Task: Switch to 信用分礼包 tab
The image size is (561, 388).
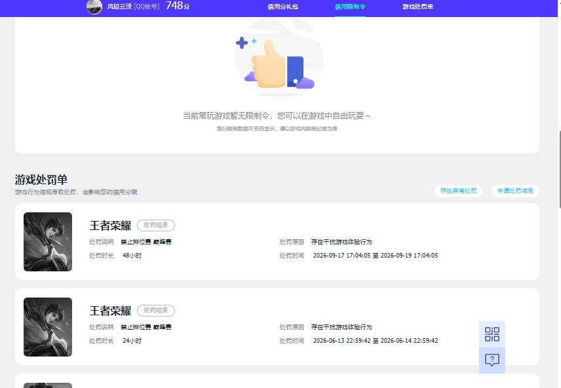Action: point(282,7)
